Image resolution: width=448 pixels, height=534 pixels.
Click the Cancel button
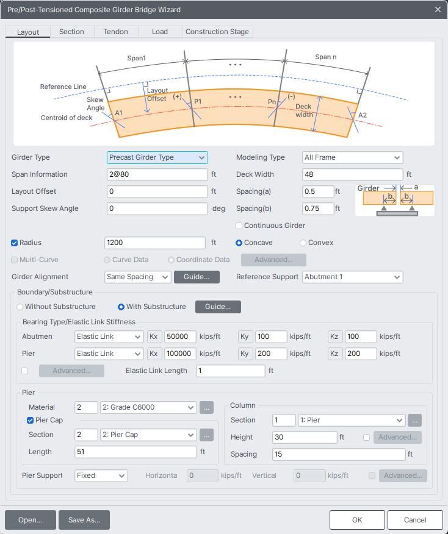[x=415, y=520]
